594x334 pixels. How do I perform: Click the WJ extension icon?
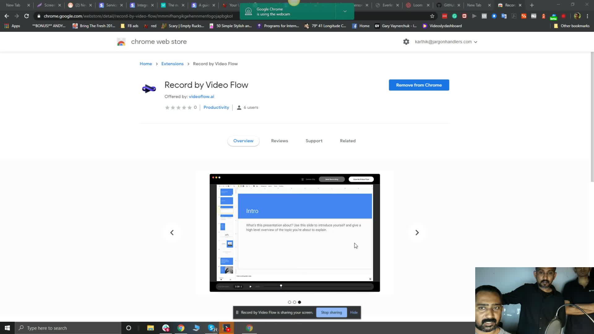coord(534,16)
